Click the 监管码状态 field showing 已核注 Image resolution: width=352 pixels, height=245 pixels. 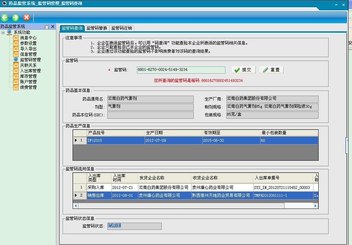coord(134,226)
